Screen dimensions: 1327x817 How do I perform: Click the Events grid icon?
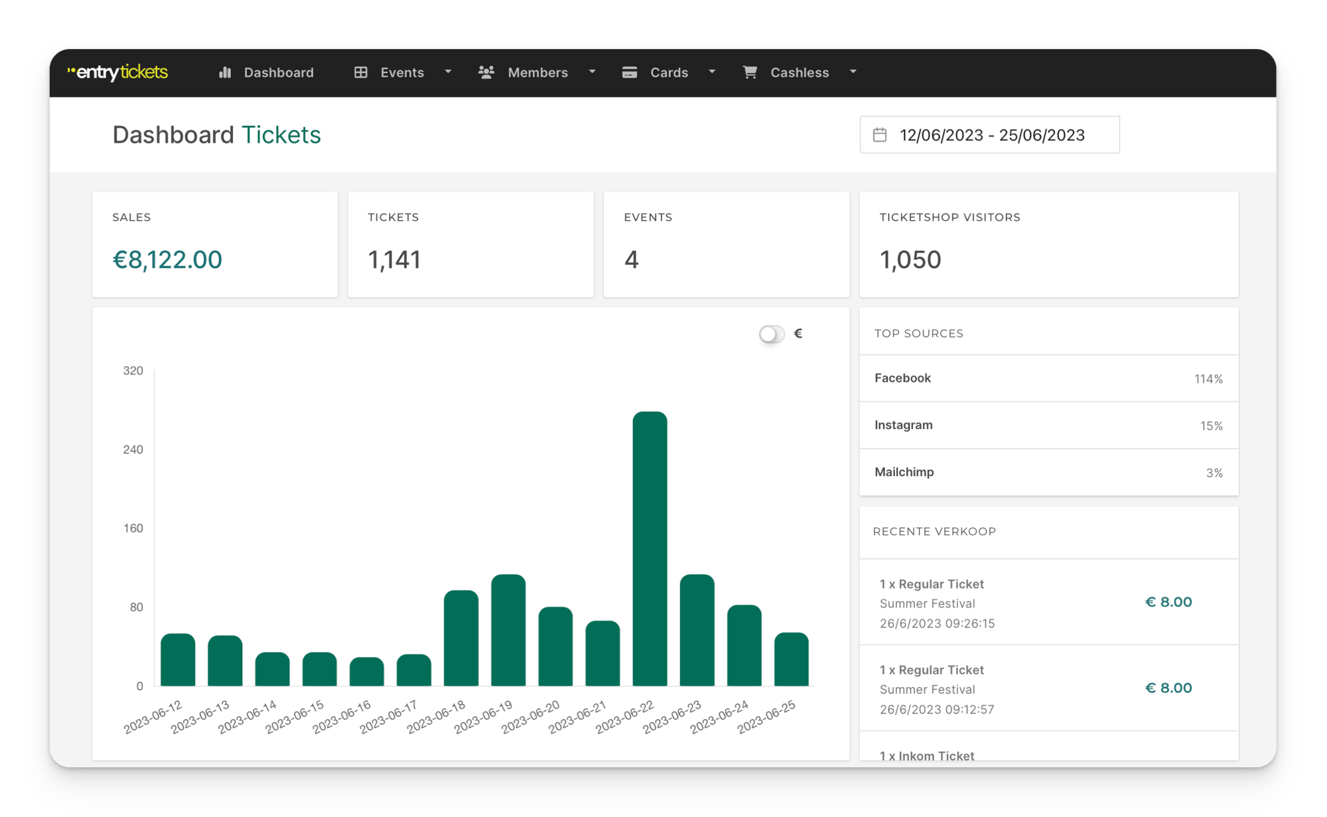coord(361,72)
